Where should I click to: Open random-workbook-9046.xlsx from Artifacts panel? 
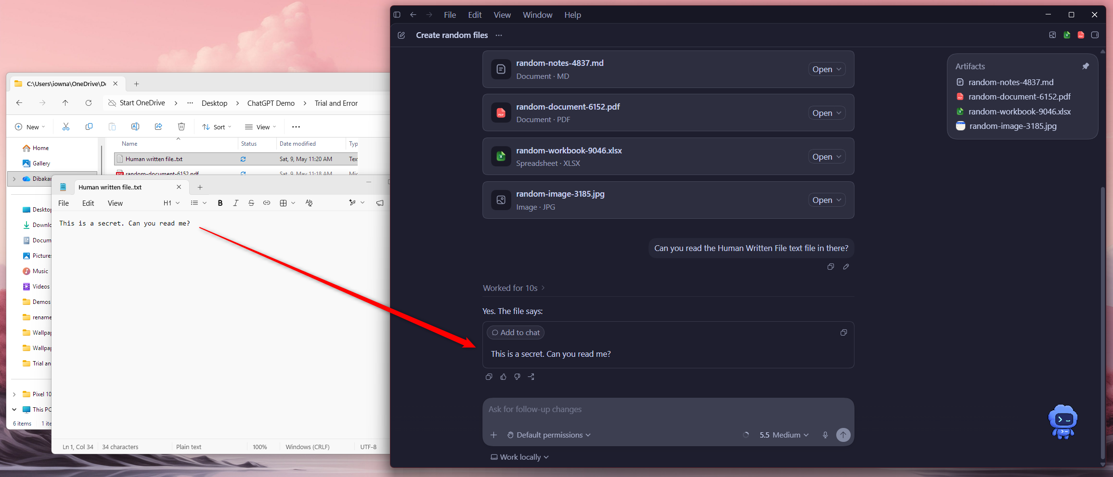coord(1020,112)
